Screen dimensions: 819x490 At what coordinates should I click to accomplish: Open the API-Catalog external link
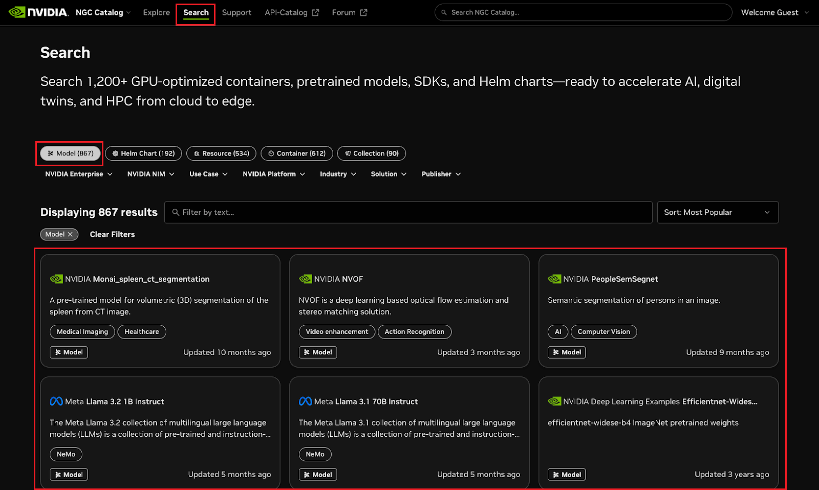click(x=291, y=12)
